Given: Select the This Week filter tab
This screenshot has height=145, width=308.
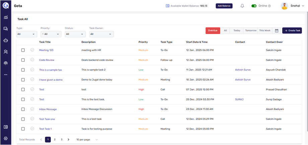Looking at the screenshot, I should (x=265, y=31).
